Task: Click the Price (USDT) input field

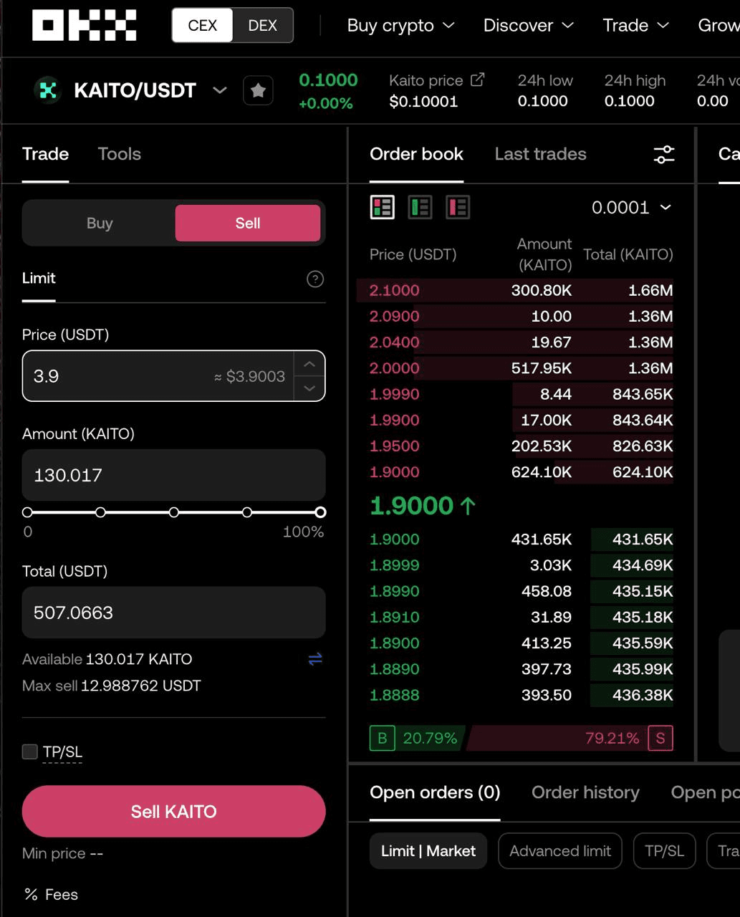Action: click(x=174, y=376)
